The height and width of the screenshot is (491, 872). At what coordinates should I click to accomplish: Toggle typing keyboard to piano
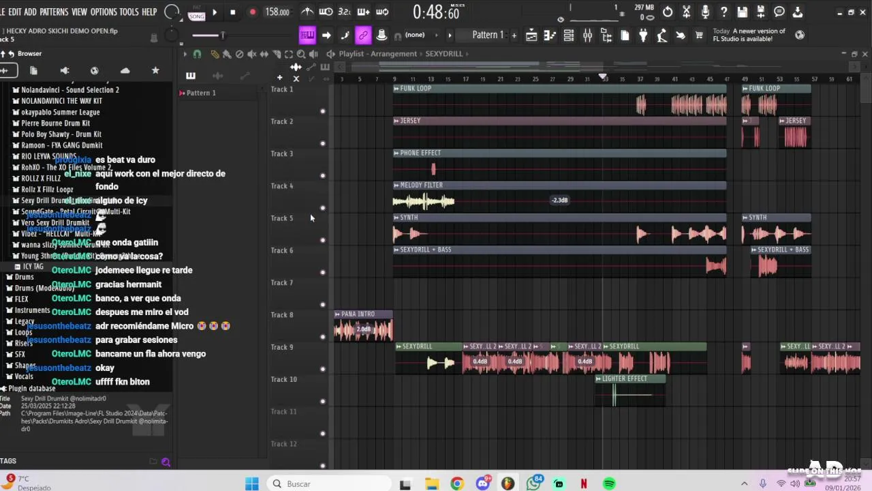click(x=307, y=35)
